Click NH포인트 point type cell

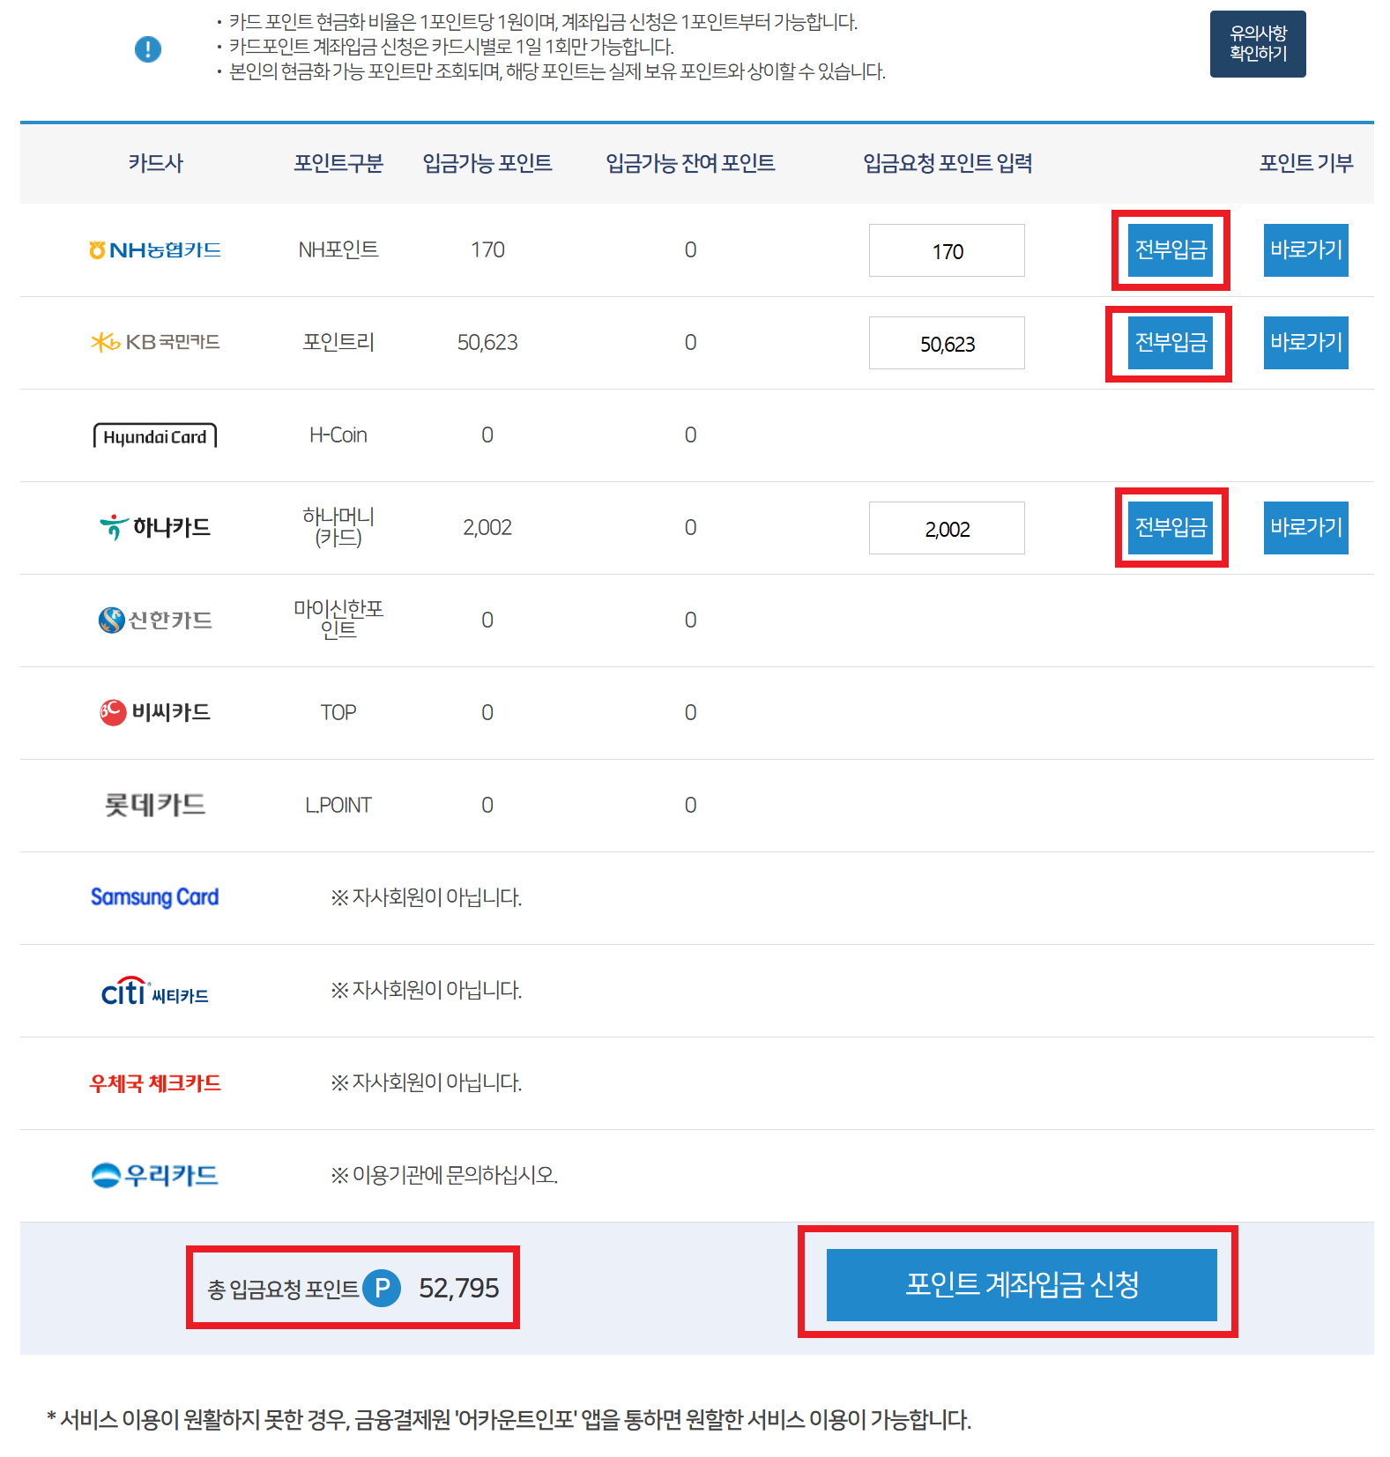(x=338, y=250)
